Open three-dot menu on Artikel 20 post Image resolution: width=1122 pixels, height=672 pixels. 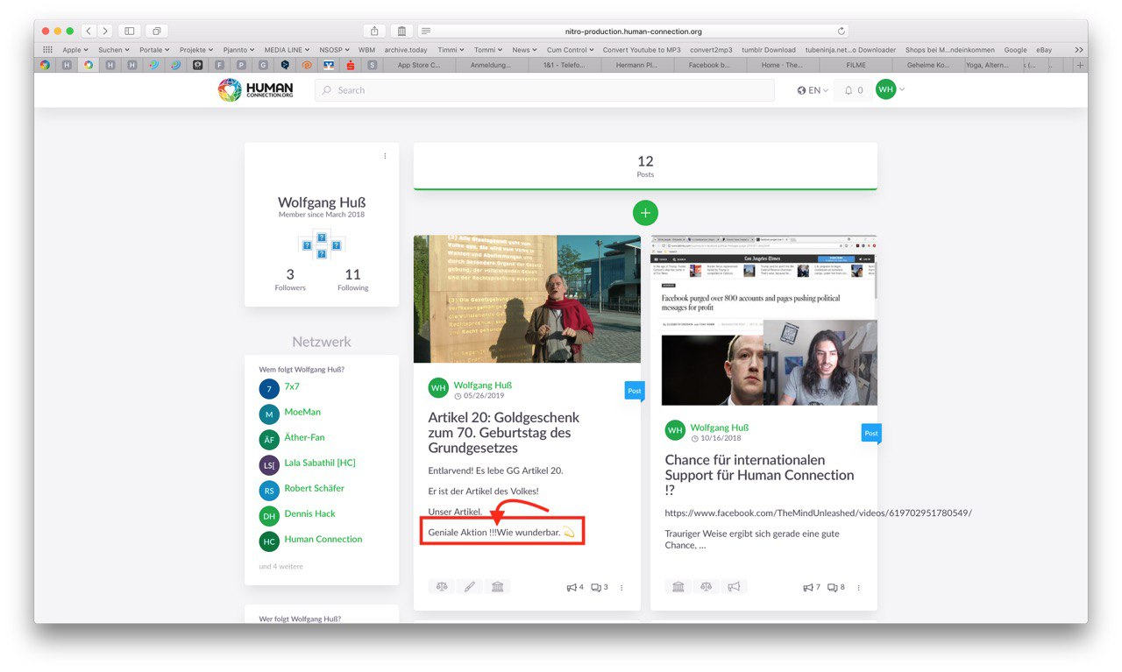(621, 587)
